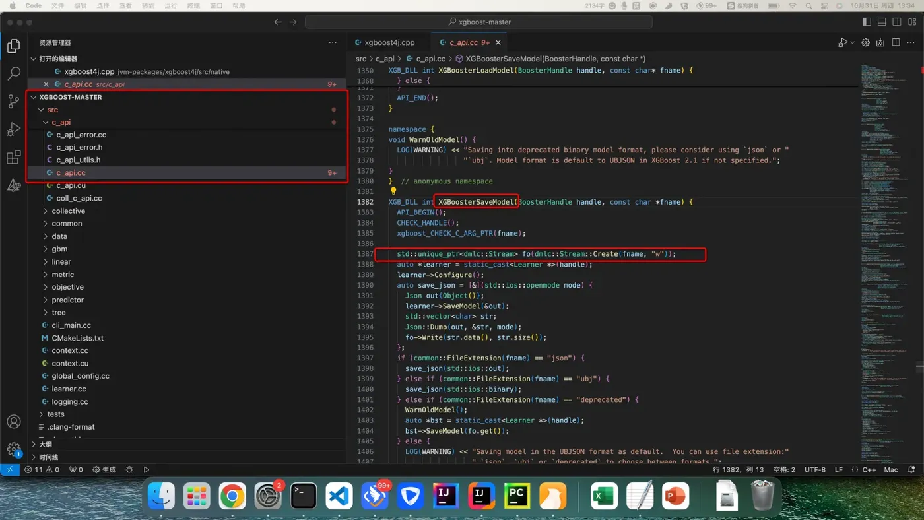The width and height of the screenshot is (924, 520).
Task: Open Terminal from the Dock
Action: point(304,496)
